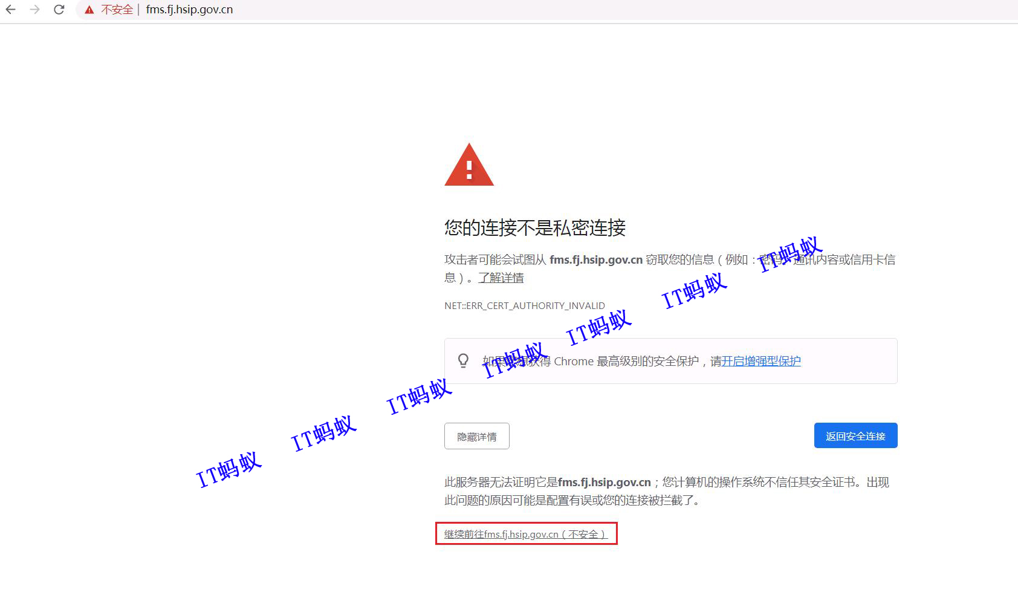Select the error code NET::ERR_CERT_AUTHORITY_INVALID text

tap(524, 305)
